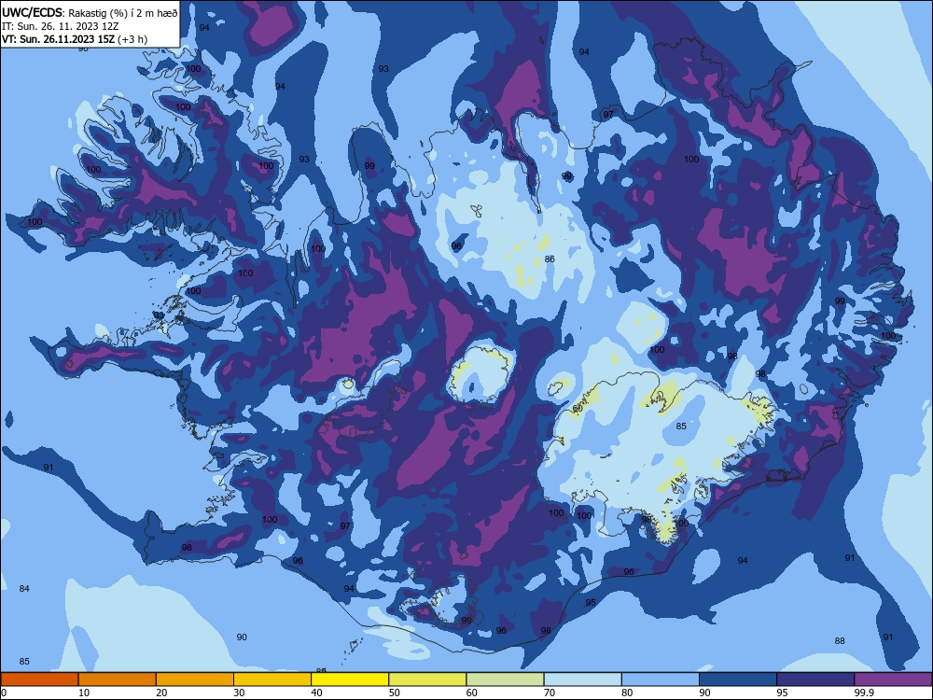The width and height of the screenshot is (933, 700).
Task: Click the '99.9' legend tick label
Action: pos(863,693)
